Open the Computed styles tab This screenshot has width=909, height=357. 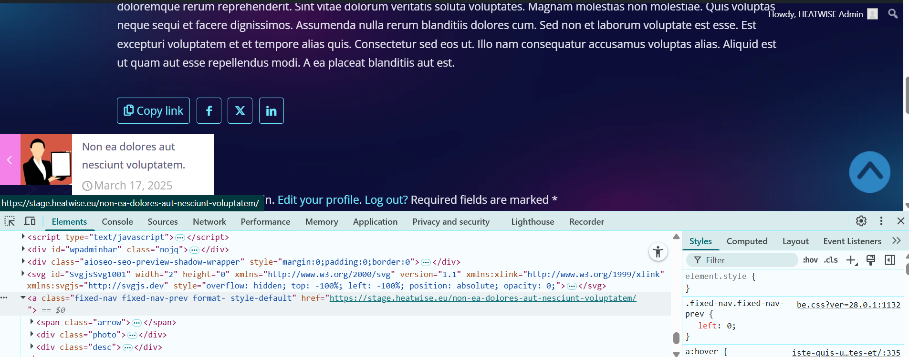[747, 241]
